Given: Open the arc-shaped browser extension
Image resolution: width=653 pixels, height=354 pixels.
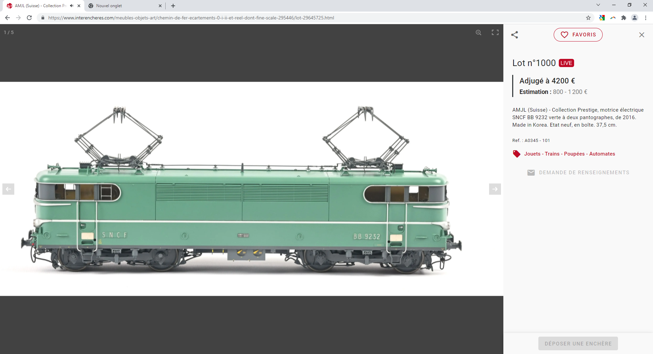Looking at the screenshot, I should tap(613, 18).
